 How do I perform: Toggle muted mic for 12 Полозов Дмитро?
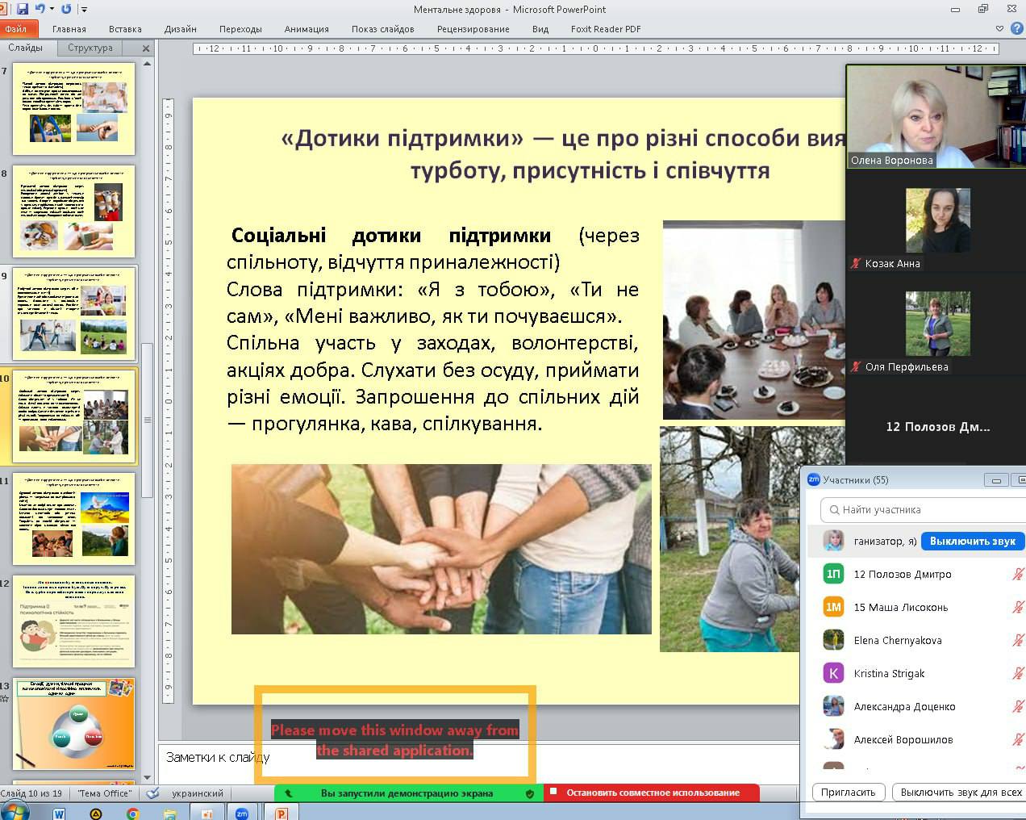[x=1018, y=574]
